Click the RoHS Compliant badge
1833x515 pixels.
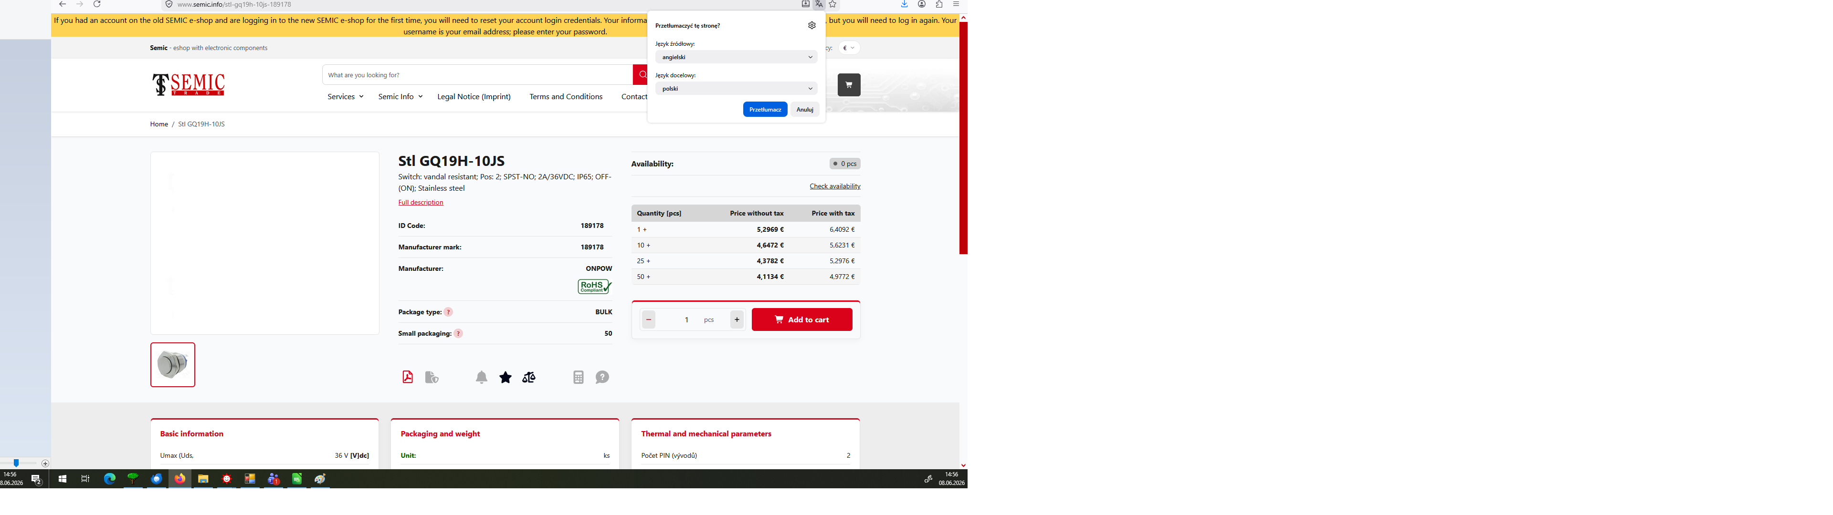[x=594, y=286]
